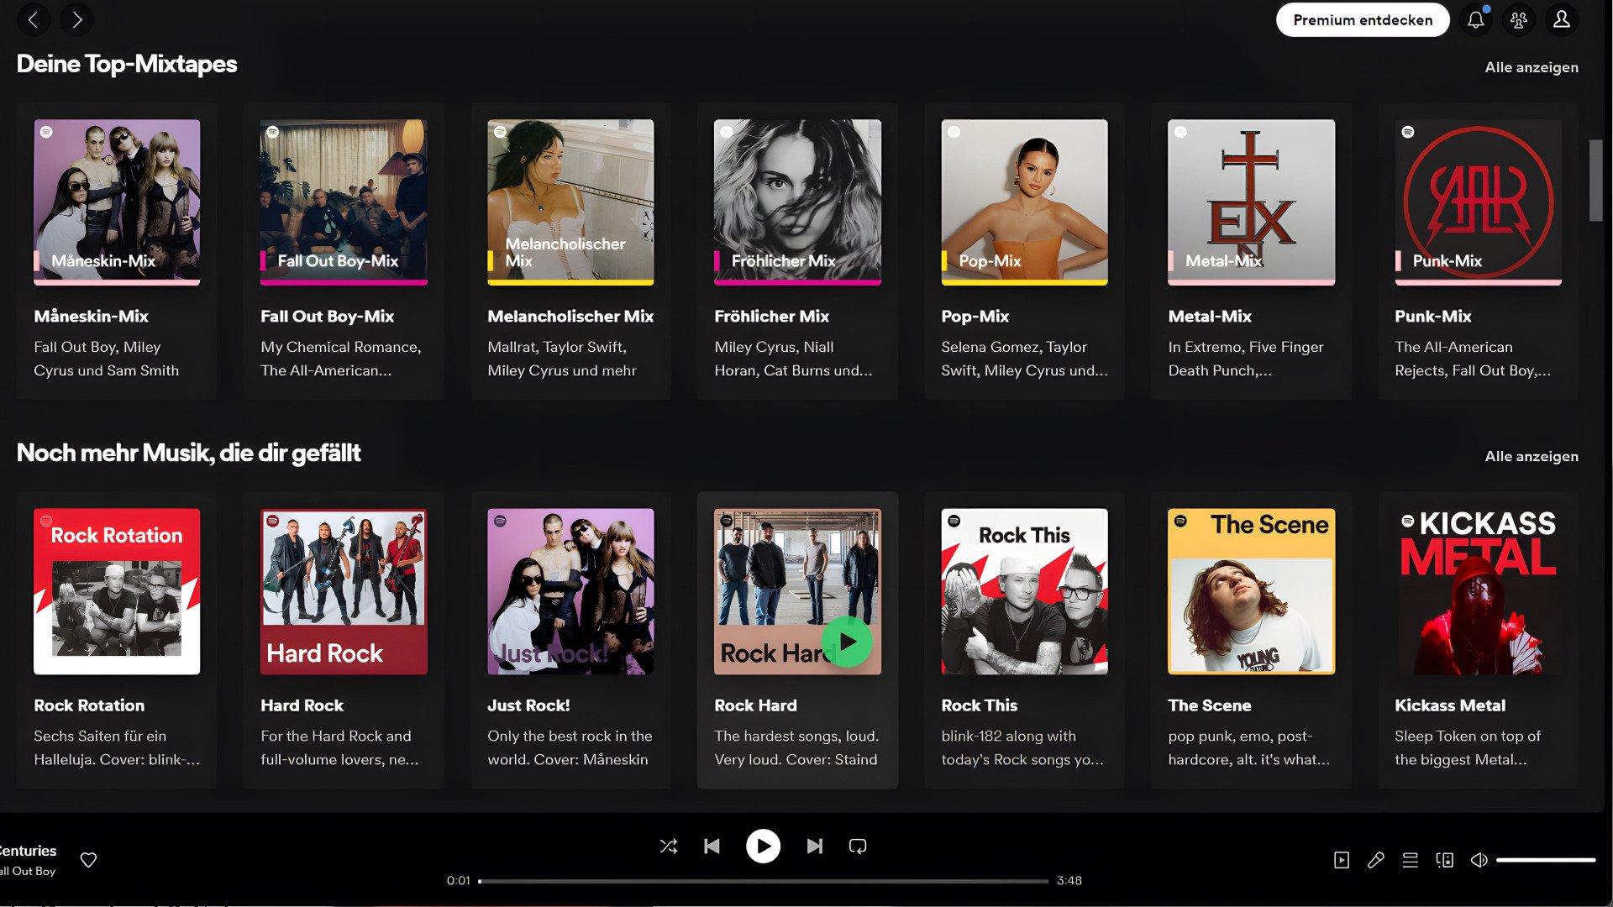Open the user profile icon
Screen dimensions: 1613x907
[1562, 20]
